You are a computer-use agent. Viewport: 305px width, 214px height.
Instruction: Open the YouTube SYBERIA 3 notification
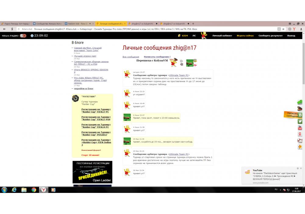click(x=272, y=175)
